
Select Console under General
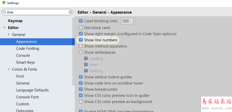pos(23,55)
